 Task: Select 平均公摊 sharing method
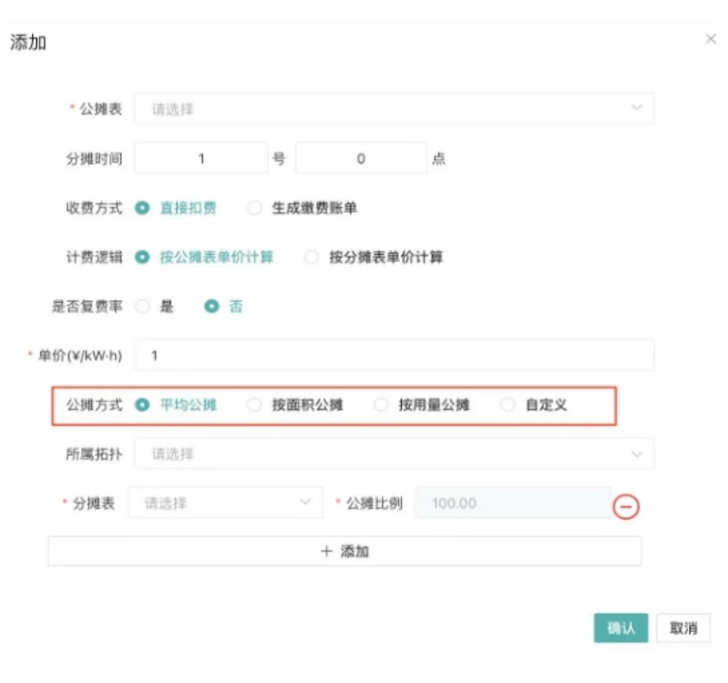pyautogui.click(x=142, y=405)
